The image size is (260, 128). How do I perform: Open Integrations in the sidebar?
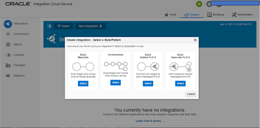click(21, 24)
